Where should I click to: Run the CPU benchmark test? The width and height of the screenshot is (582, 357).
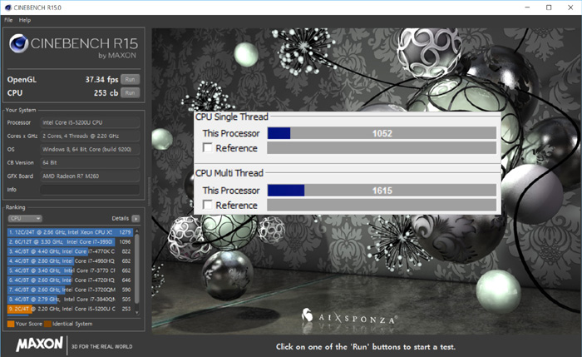129,92
